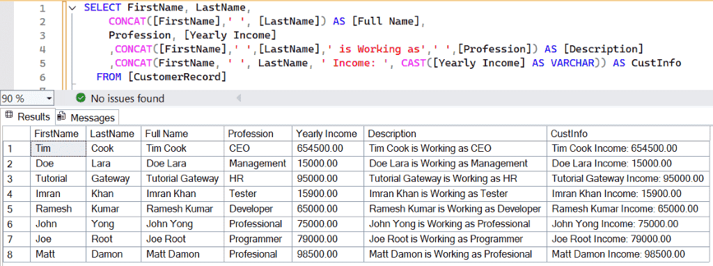Click the cell 'Yong' in LastName

click(113, 224)
